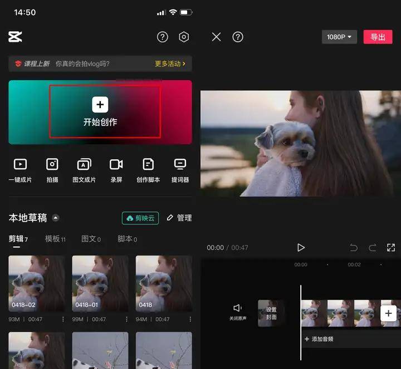The image size is (401, 369).
Task: Switch to 脚本 tab
Action: pos(128,239)
